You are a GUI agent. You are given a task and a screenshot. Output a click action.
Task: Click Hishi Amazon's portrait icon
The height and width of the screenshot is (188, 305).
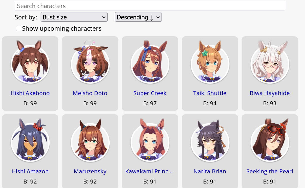tap(30, 140)
